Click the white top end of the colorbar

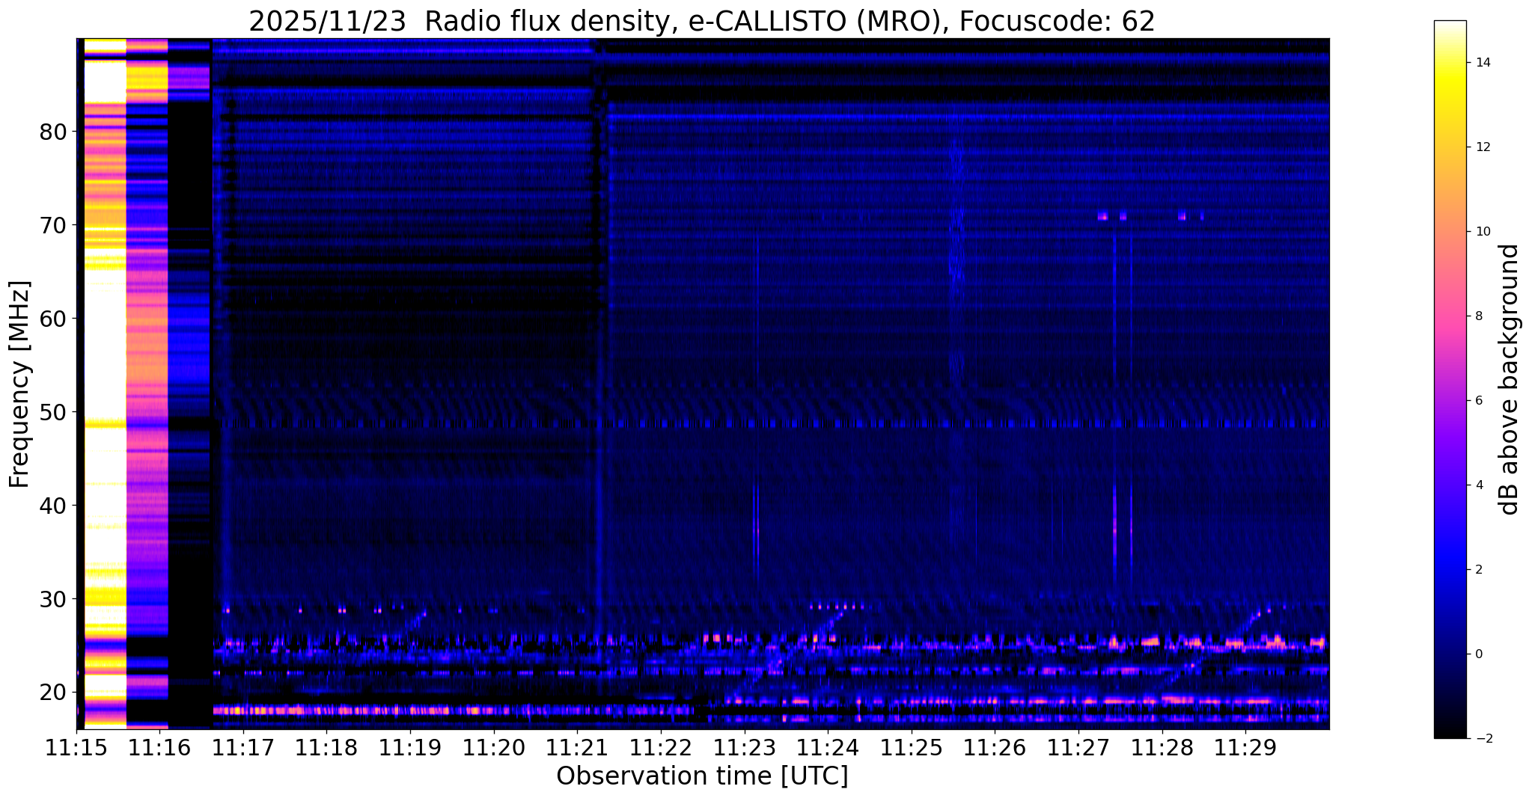1450,26
